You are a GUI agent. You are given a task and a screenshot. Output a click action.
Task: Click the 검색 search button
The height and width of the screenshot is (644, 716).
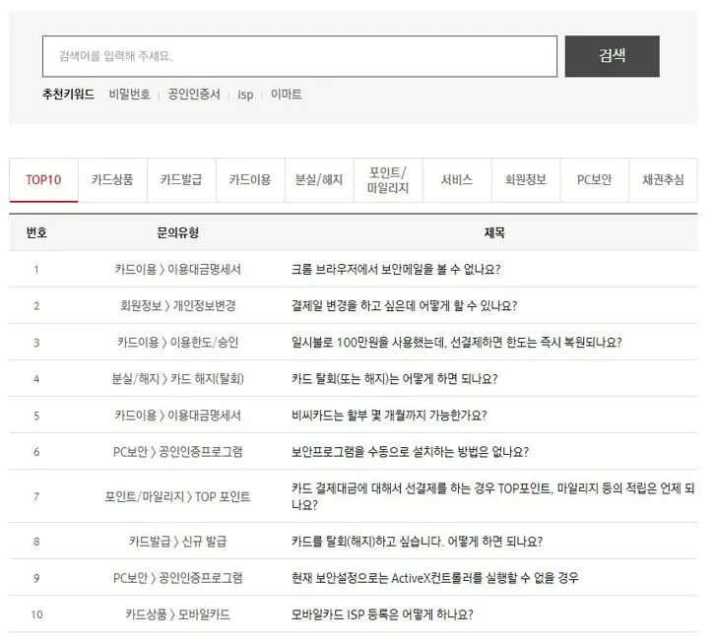click(612, 56)
